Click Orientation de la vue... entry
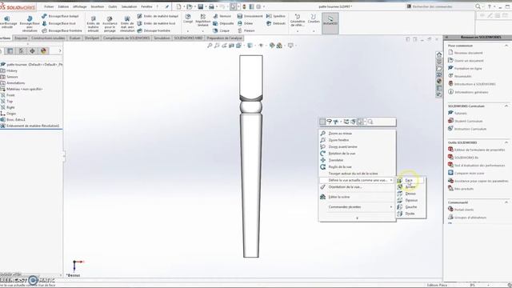512x288 pixels. pyautogui.click(x=358, y=187)
